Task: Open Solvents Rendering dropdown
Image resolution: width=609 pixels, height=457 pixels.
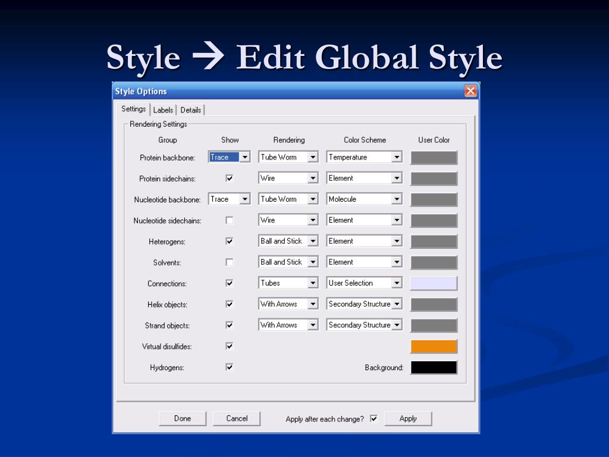Action: point(288,262)
